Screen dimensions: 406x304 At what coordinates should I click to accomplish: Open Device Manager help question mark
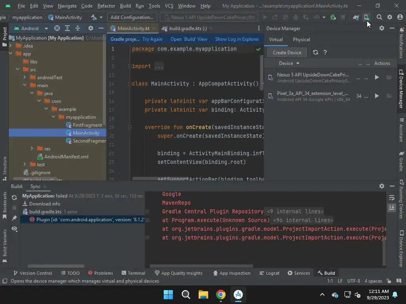325,53
